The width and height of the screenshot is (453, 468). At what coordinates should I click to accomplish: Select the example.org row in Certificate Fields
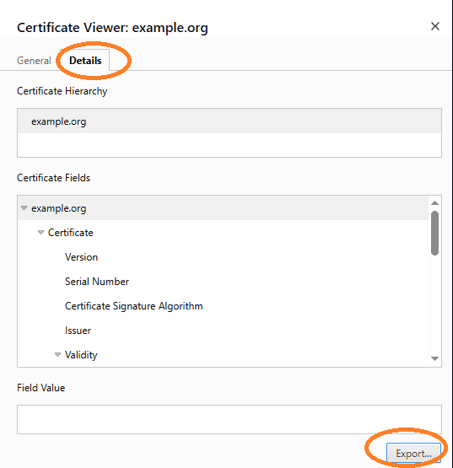click(223, 208)
